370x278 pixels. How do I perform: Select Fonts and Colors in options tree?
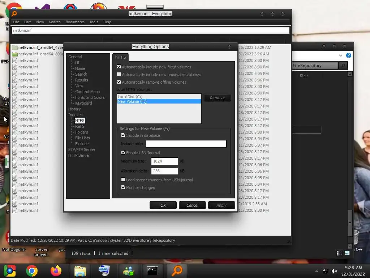tap(90, 97)
